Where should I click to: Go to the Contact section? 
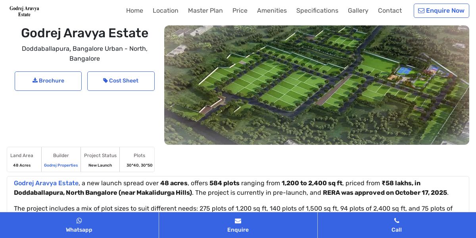pyautogui.click(x=390, y=11)
